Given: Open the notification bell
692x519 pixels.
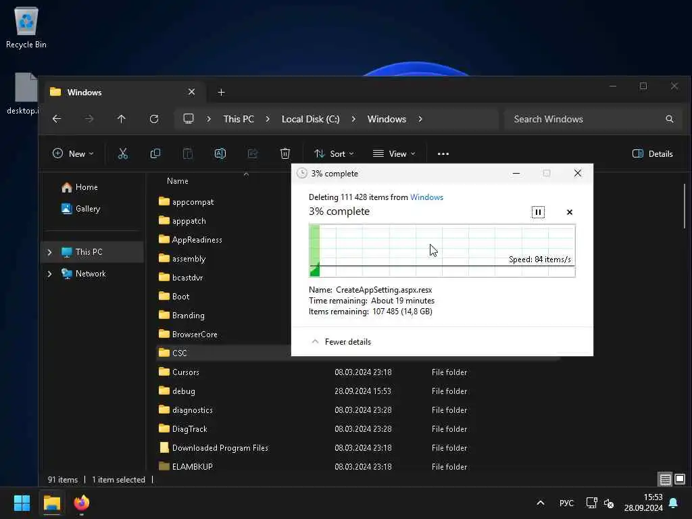Looking at the screenshot, I should click(674, 503).
